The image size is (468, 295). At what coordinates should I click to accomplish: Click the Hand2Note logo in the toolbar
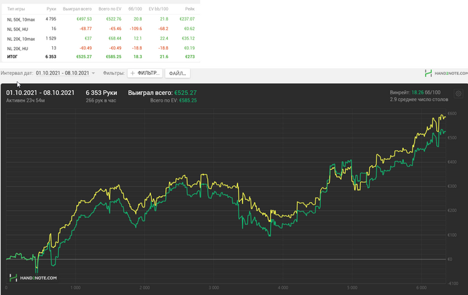[446, 73]
